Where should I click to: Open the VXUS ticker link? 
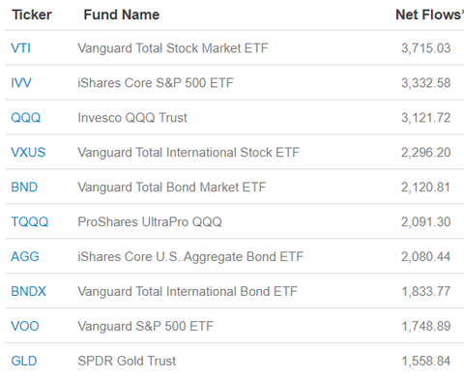point(28,153)
